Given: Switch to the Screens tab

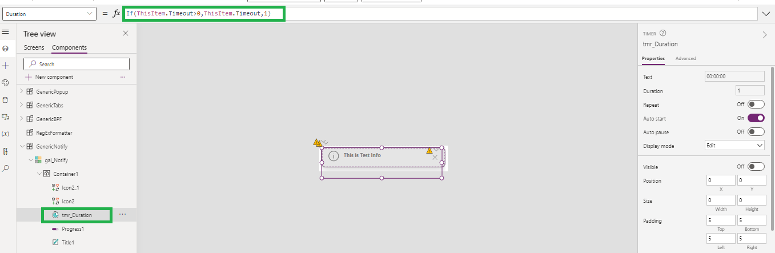Looking at the screenshot, I should click(x=34, y=47).
